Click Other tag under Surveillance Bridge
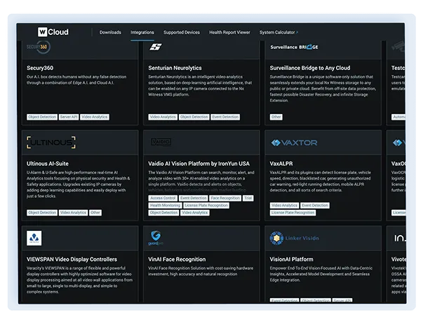421x324 pixels. point(276,117)
